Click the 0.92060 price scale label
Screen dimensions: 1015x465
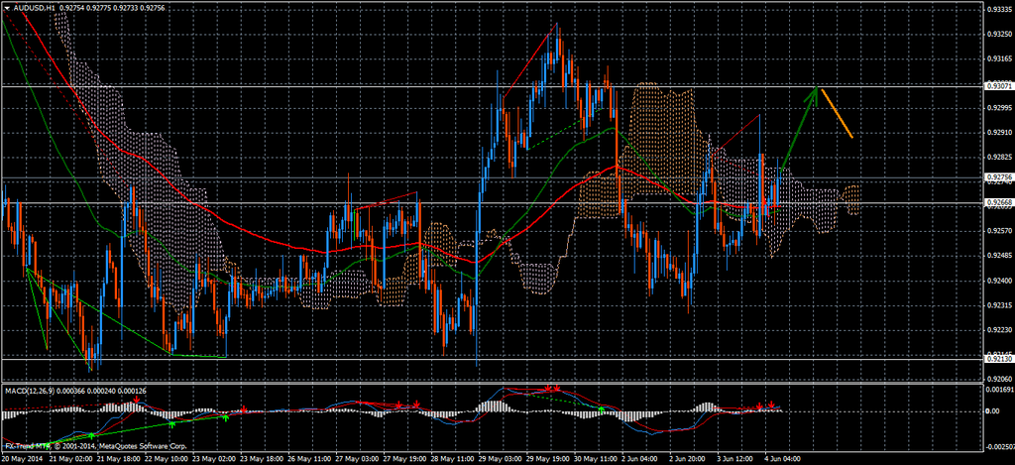click(998, 379)
